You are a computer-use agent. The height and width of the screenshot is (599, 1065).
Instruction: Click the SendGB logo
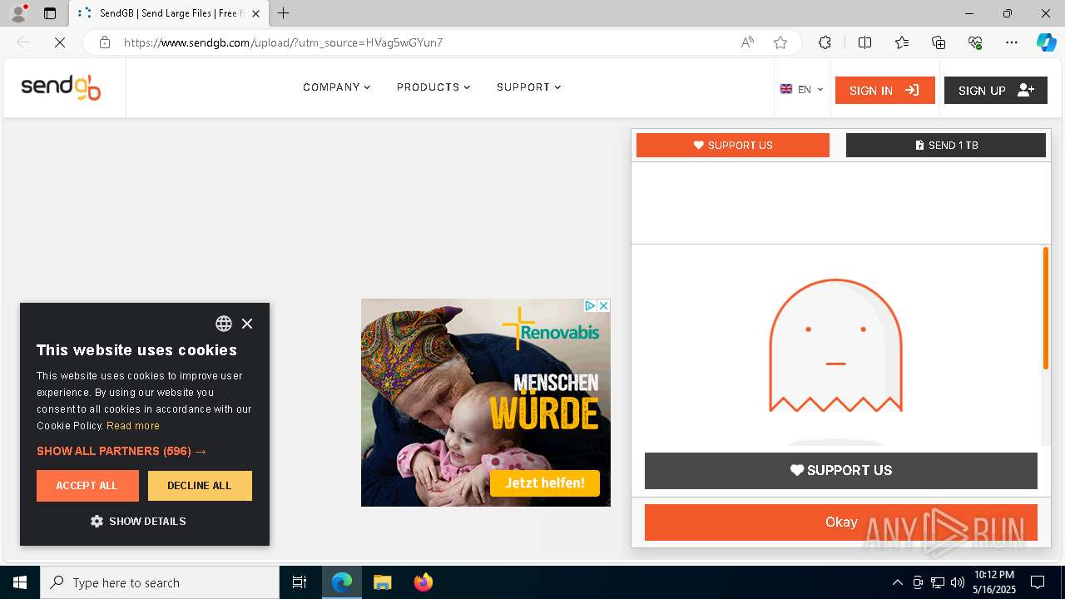click(x=61, y=87)
